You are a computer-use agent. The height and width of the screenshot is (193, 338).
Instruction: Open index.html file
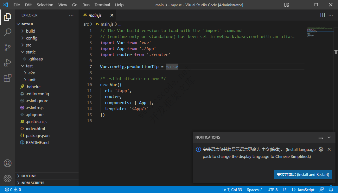point(35,128)
